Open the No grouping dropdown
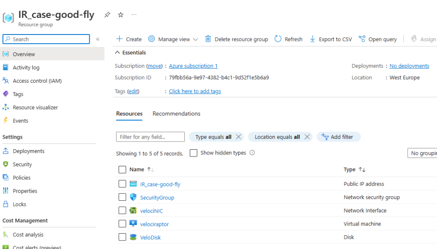 [422, 153]
